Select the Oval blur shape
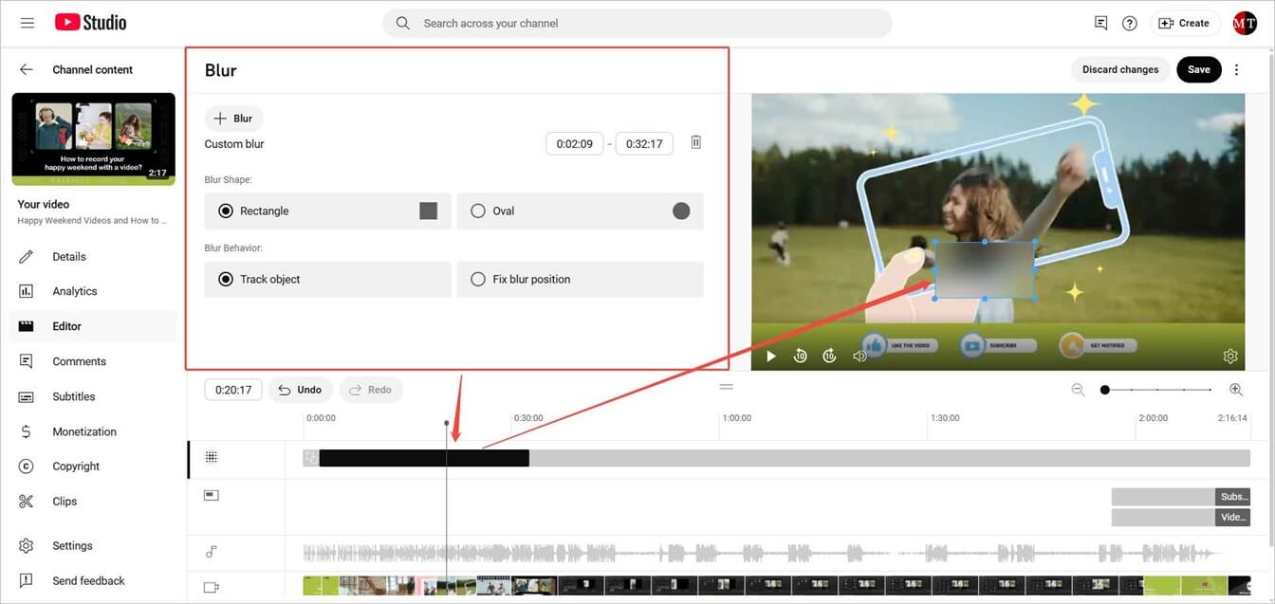The width and height of the screenshot is (1275, 604). click(x=478, y=210)
